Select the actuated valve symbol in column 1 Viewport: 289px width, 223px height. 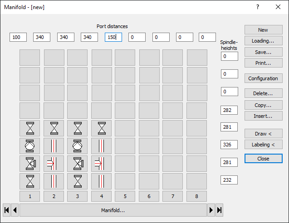tap(29, 164)
